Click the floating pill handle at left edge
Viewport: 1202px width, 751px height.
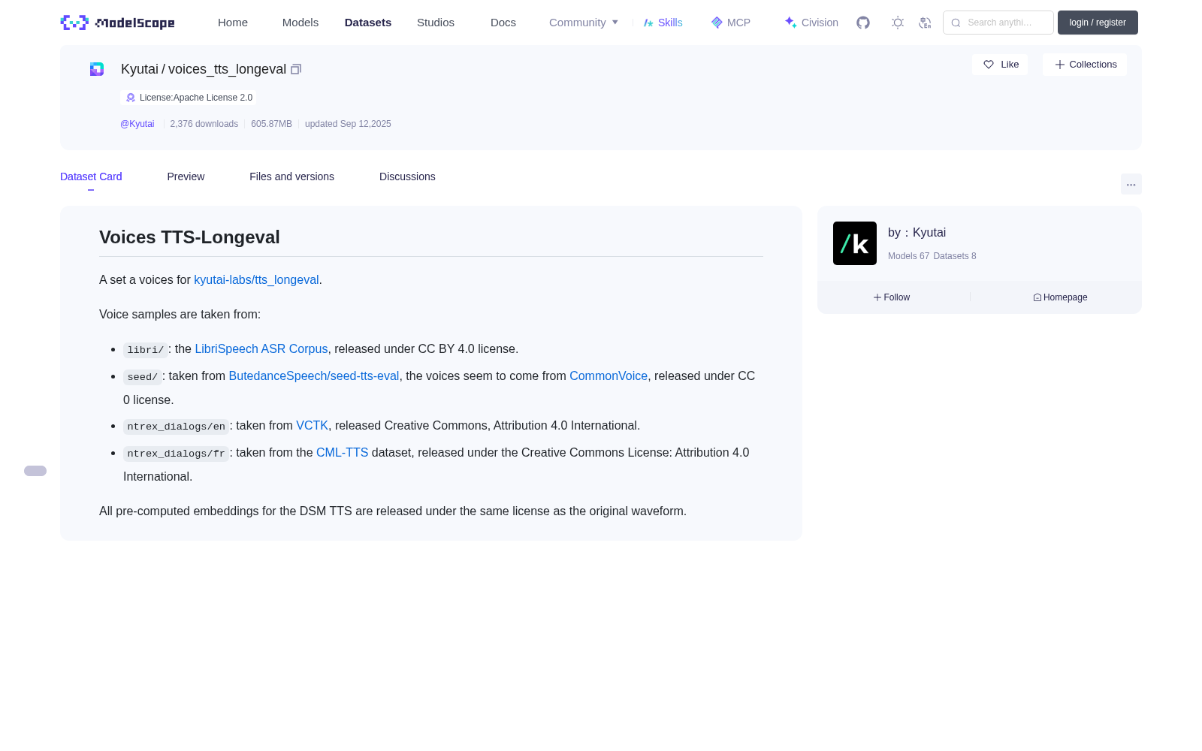35,471
